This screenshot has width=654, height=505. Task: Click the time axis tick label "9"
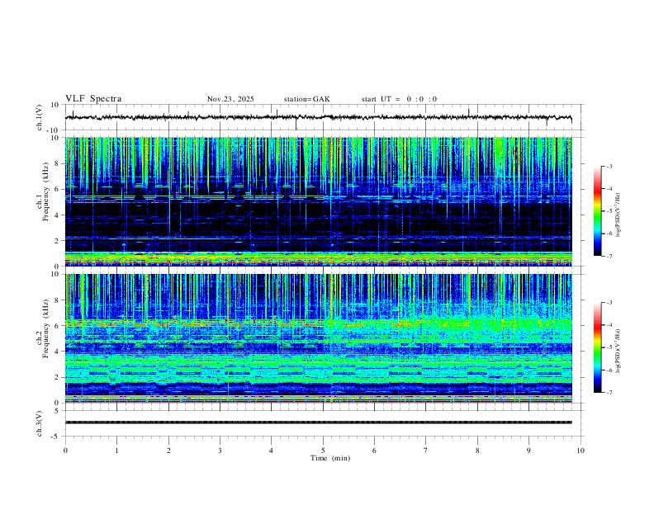[x=528, y=451]
